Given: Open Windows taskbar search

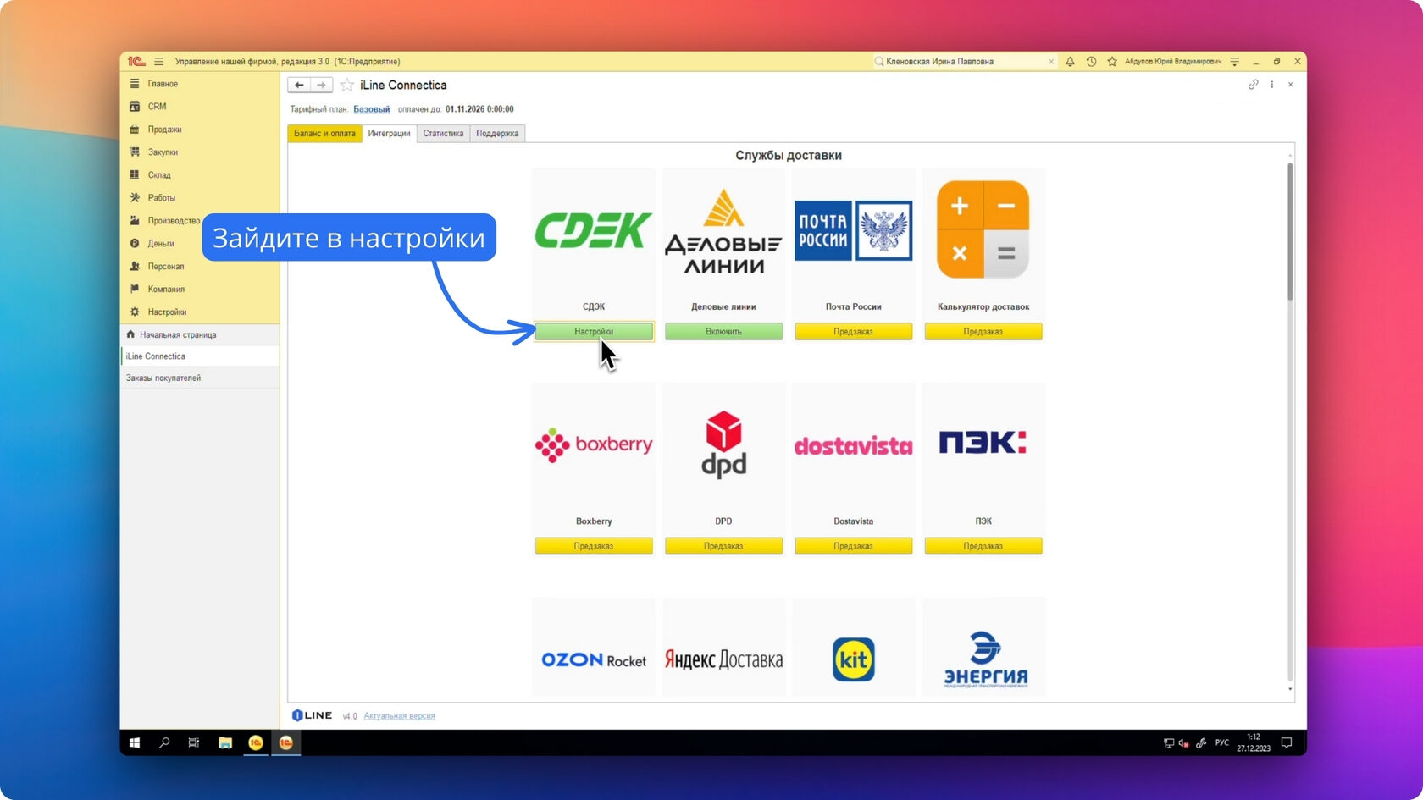Looking at the screenshot, I should (x=164, y=742).
